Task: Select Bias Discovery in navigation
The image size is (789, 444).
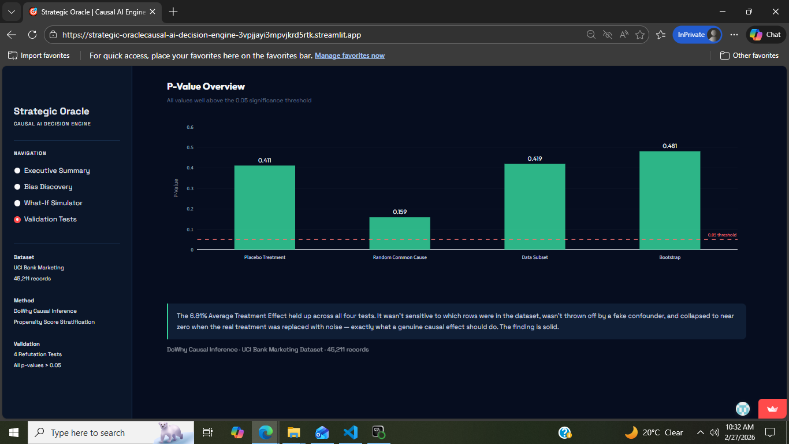Action: [43, 187]
